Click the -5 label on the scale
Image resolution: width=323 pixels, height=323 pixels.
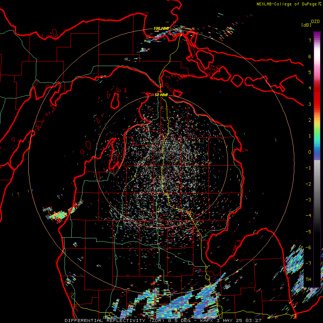point(308,231)
